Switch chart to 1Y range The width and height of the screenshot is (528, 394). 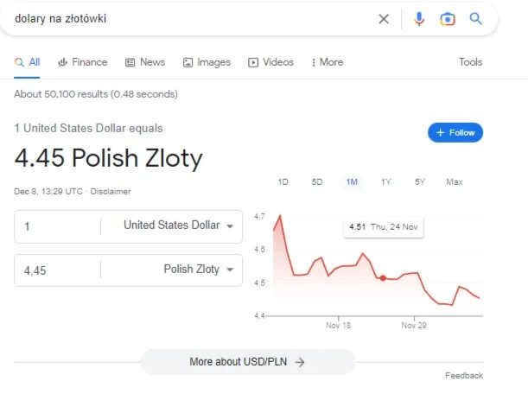[x=386, y=182]
